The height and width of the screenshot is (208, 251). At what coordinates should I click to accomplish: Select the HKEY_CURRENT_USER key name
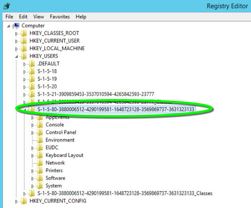(x=54, y=41)
